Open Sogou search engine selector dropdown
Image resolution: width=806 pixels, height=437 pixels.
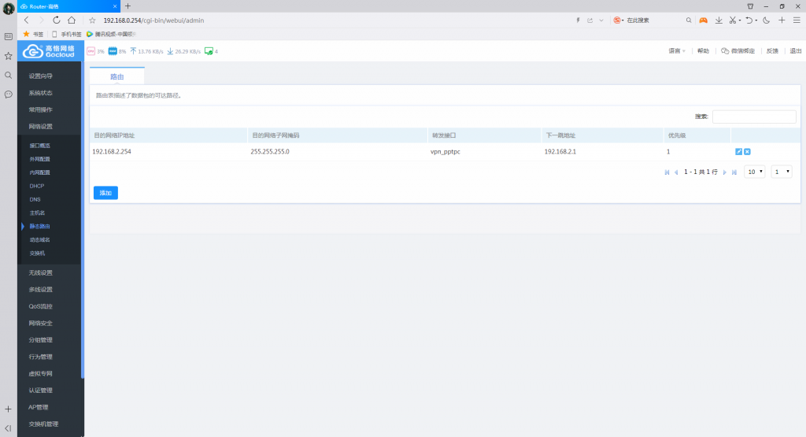tap(619, 20)
